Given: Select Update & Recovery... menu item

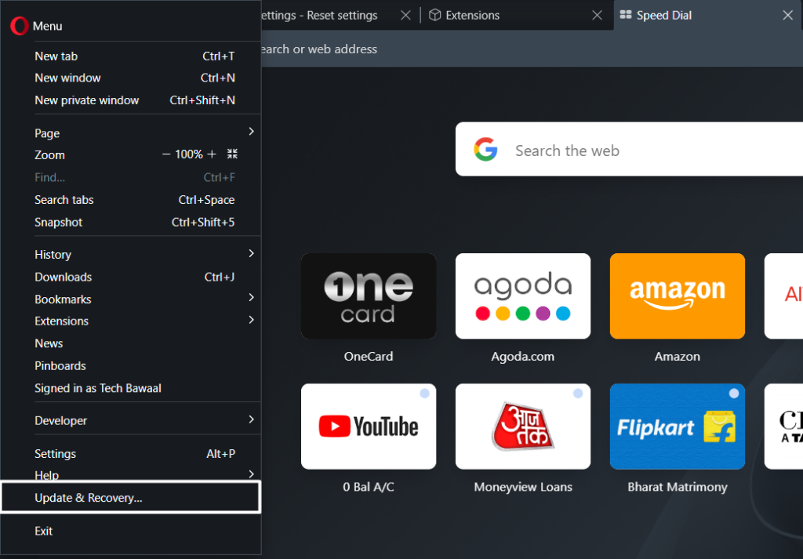Looking at the screenshot, I should coord(131,497).
